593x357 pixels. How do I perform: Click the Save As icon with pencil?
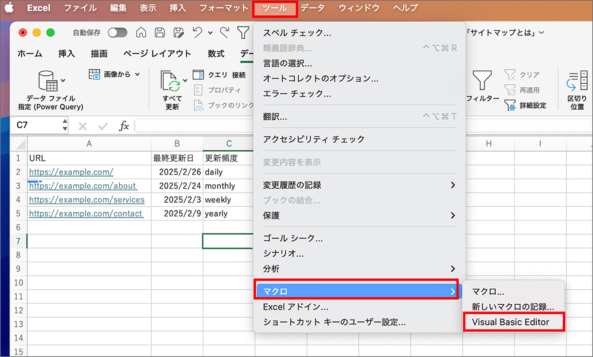coord(178,33)
